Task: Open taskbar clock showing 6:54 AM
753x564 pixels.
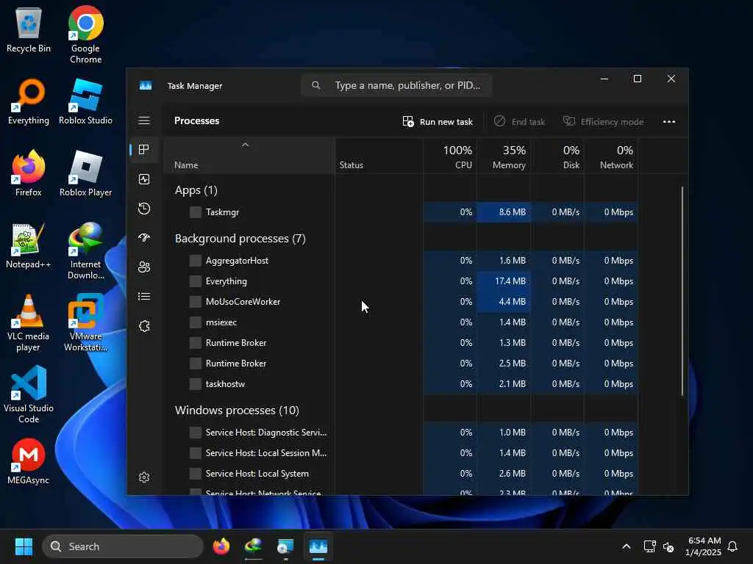Action: click(x=703, y=546)
